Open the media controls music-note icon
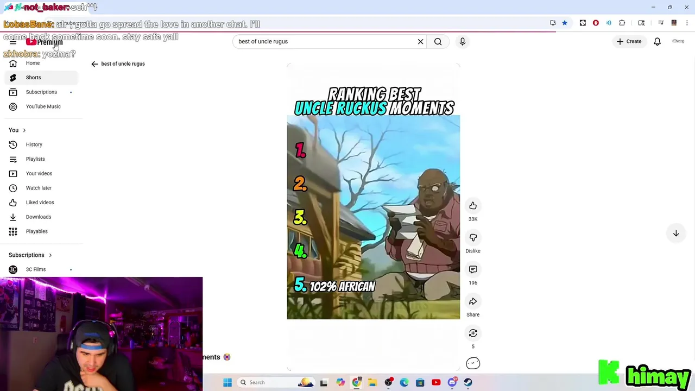The height and width of the screenshot is (391, 695). (661, 23)
